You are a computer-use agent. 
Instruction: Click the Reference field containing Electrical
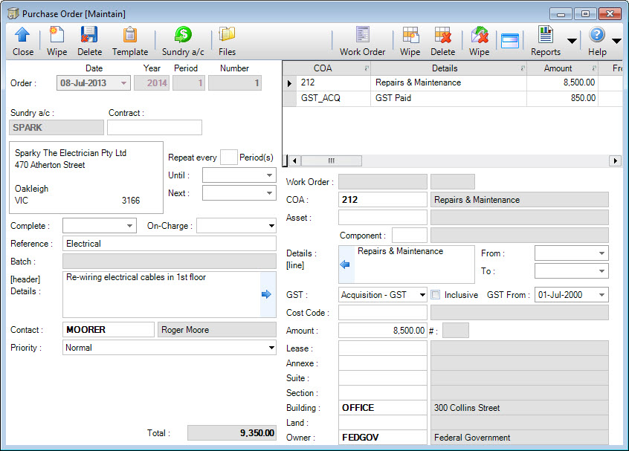point(169,243)
